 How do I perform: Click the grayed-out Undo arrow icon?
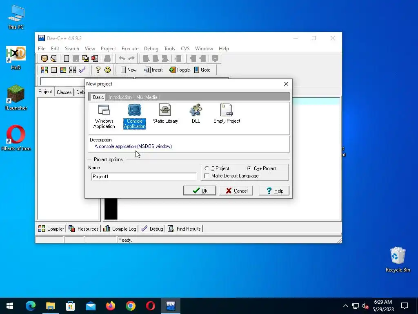[x=122, y=58]
